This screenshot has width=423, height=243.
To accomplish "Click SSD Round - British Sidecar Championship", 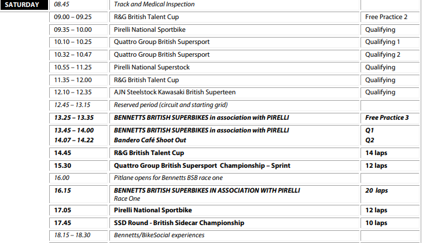I will click(179, 223).
